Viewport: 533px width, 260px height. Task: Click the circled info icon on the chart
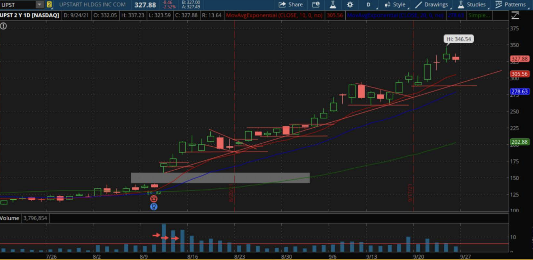click(3, 26)
